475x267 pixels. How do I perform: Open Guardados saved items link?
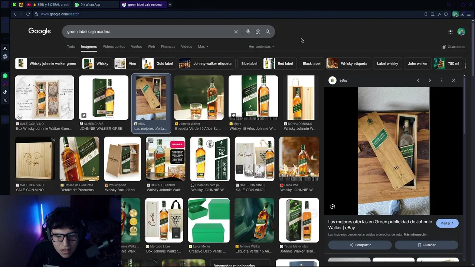(453, 47)
